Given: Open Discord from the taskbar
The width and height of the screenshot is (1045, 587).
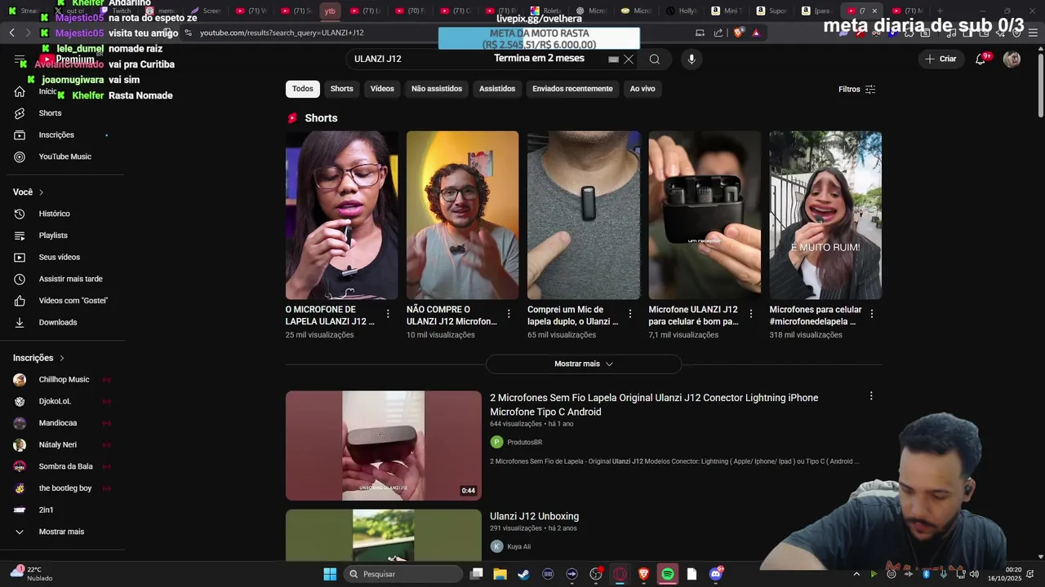Looking at the screenshot, I should [x=716, y=574].
